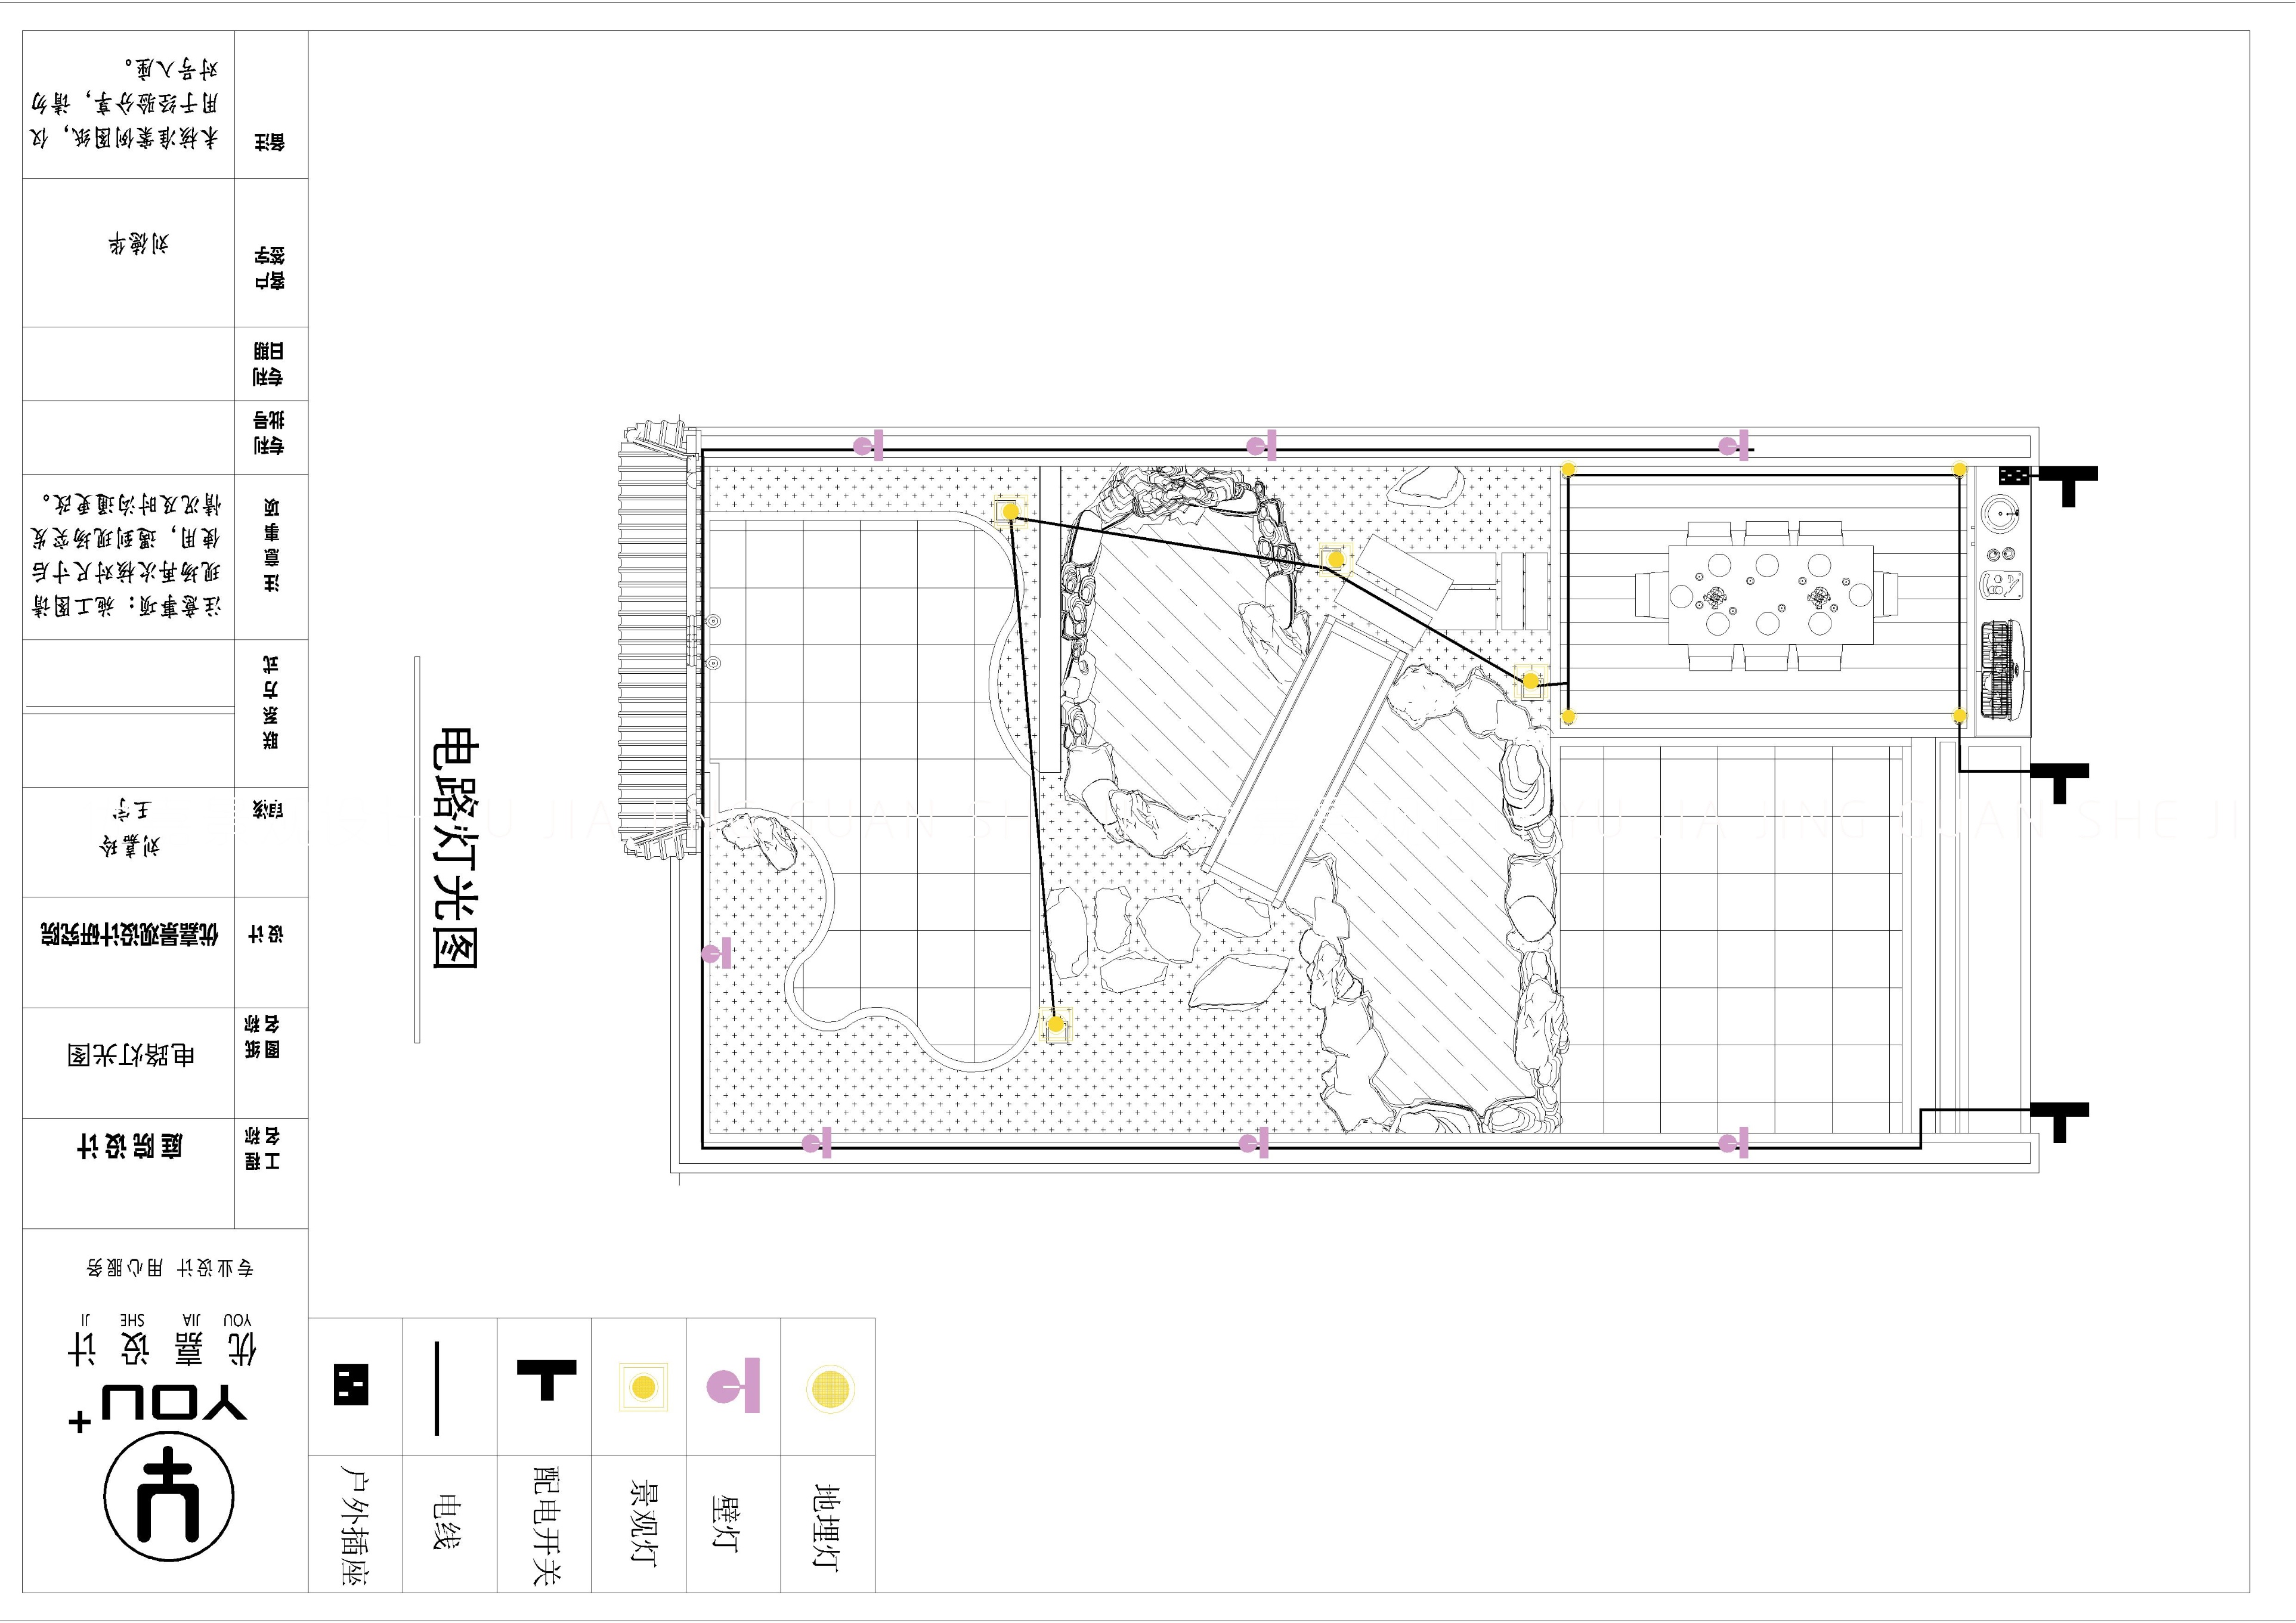Click the landscape light near the pool's bottom
Screen dimensions: 2296x1623
coord(1055,1025)
